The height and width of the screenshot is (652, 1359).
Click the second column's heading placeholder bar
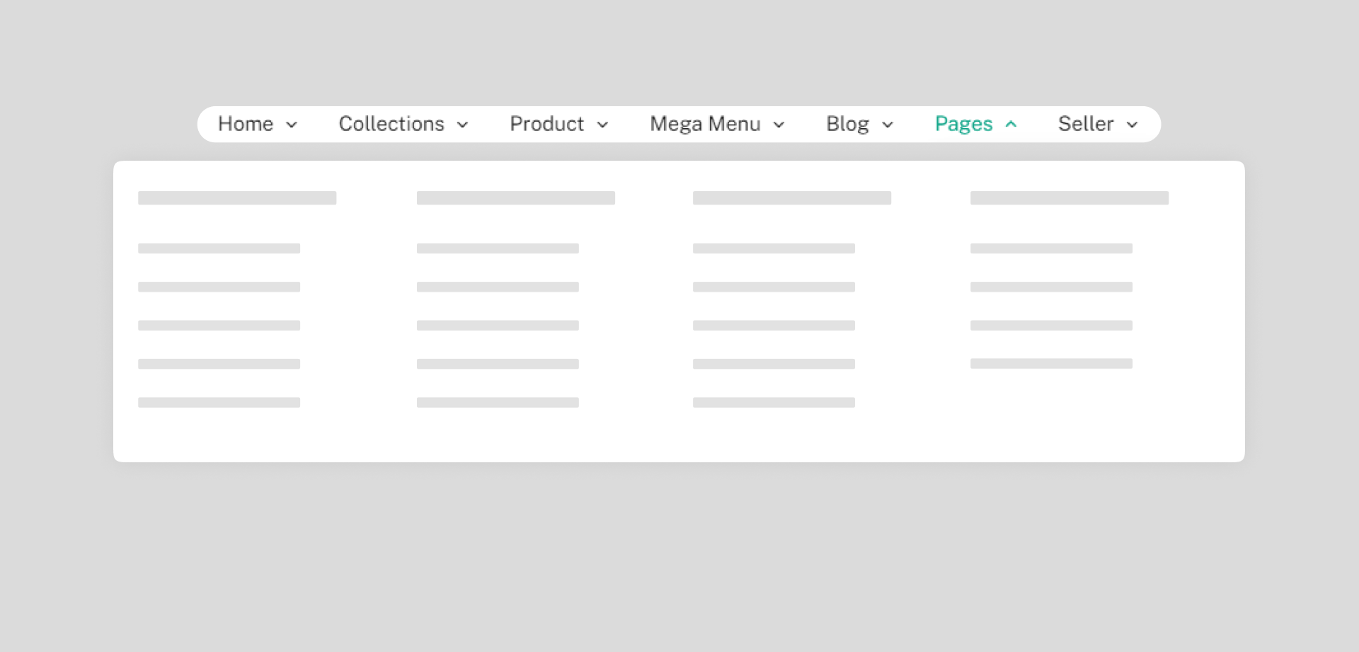tap(515, 198)
